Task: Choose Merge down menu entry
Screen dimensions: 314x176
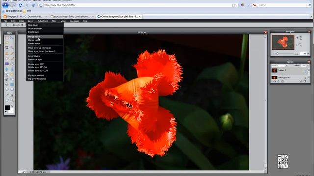Action: pyautogui.click(x=45, y=37)
